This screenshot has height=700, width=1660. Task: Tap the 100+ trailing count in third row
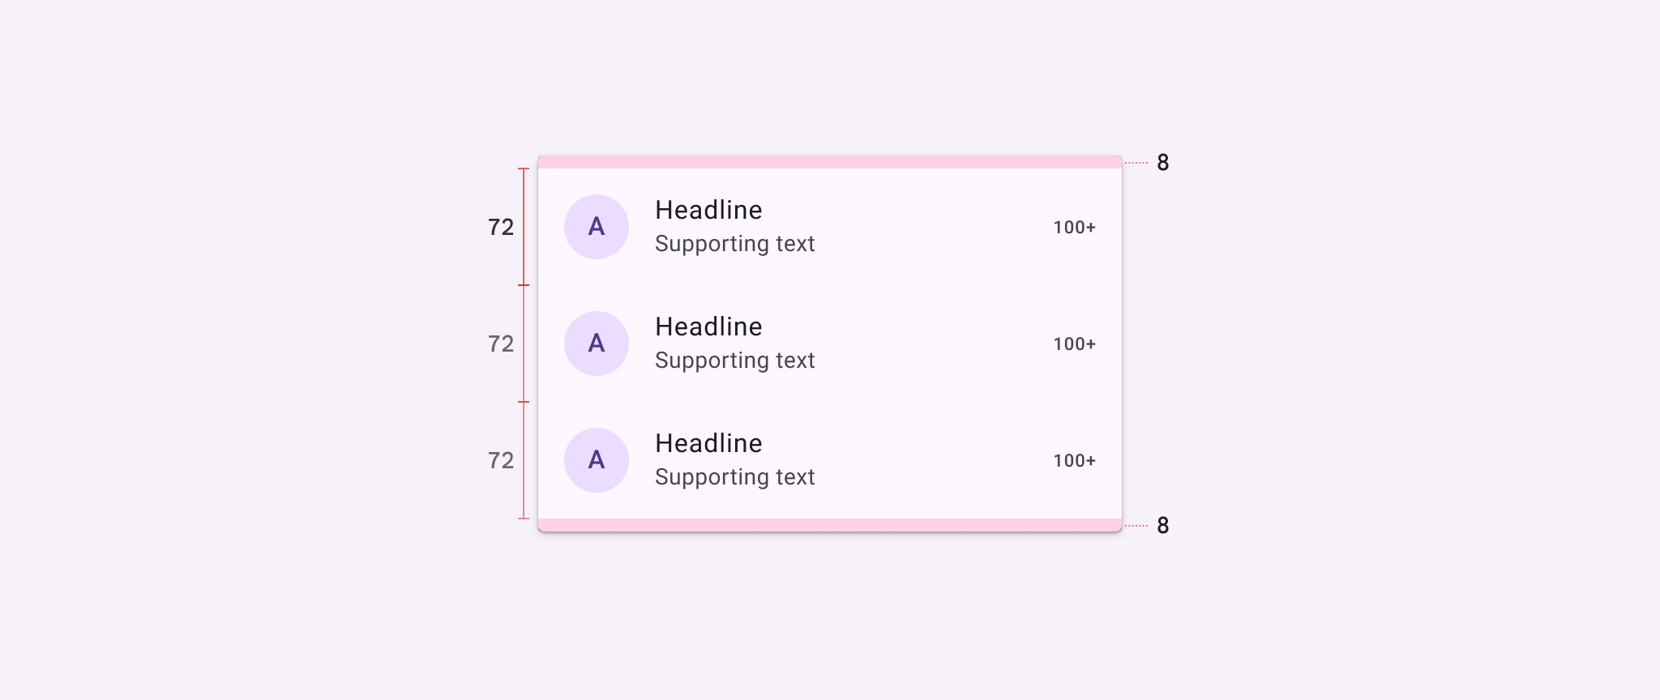click(1074, 461)
